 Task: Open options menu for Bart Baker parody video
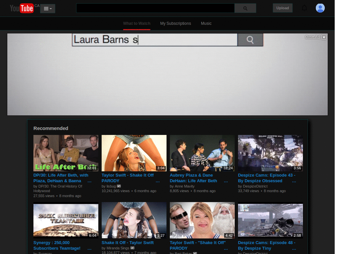pyautogui.click(x=226, y=249)
